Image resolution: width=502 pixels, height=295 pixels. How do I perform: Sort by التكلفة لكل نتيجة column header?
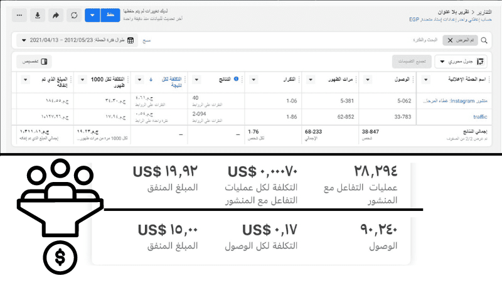point(172,82)
